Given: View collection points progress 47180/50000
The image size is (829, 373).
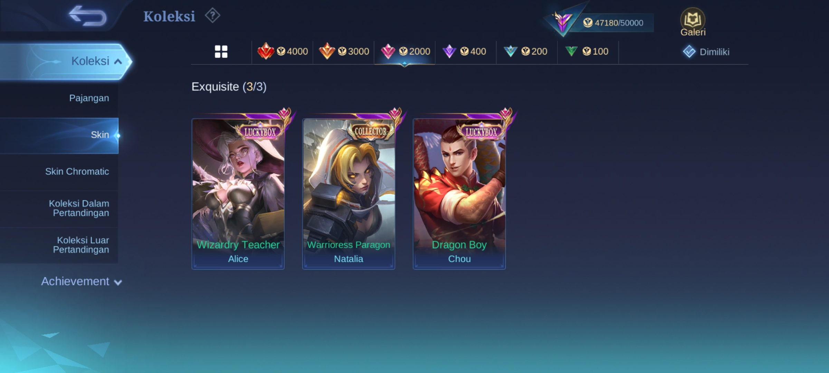Looking at the screenshot, I should pyautogui.click(x=613, y=23).
